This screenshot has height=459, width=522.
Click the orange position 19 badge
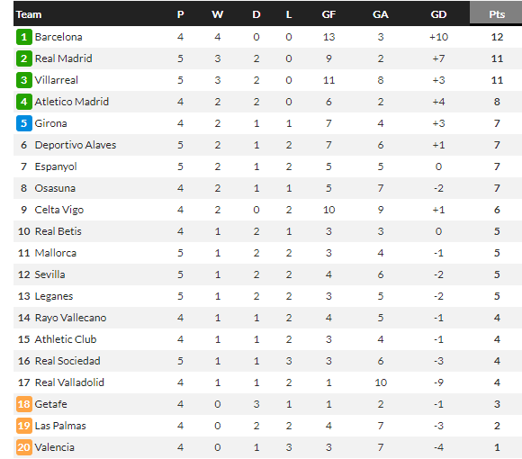click(x=24, y=426)
